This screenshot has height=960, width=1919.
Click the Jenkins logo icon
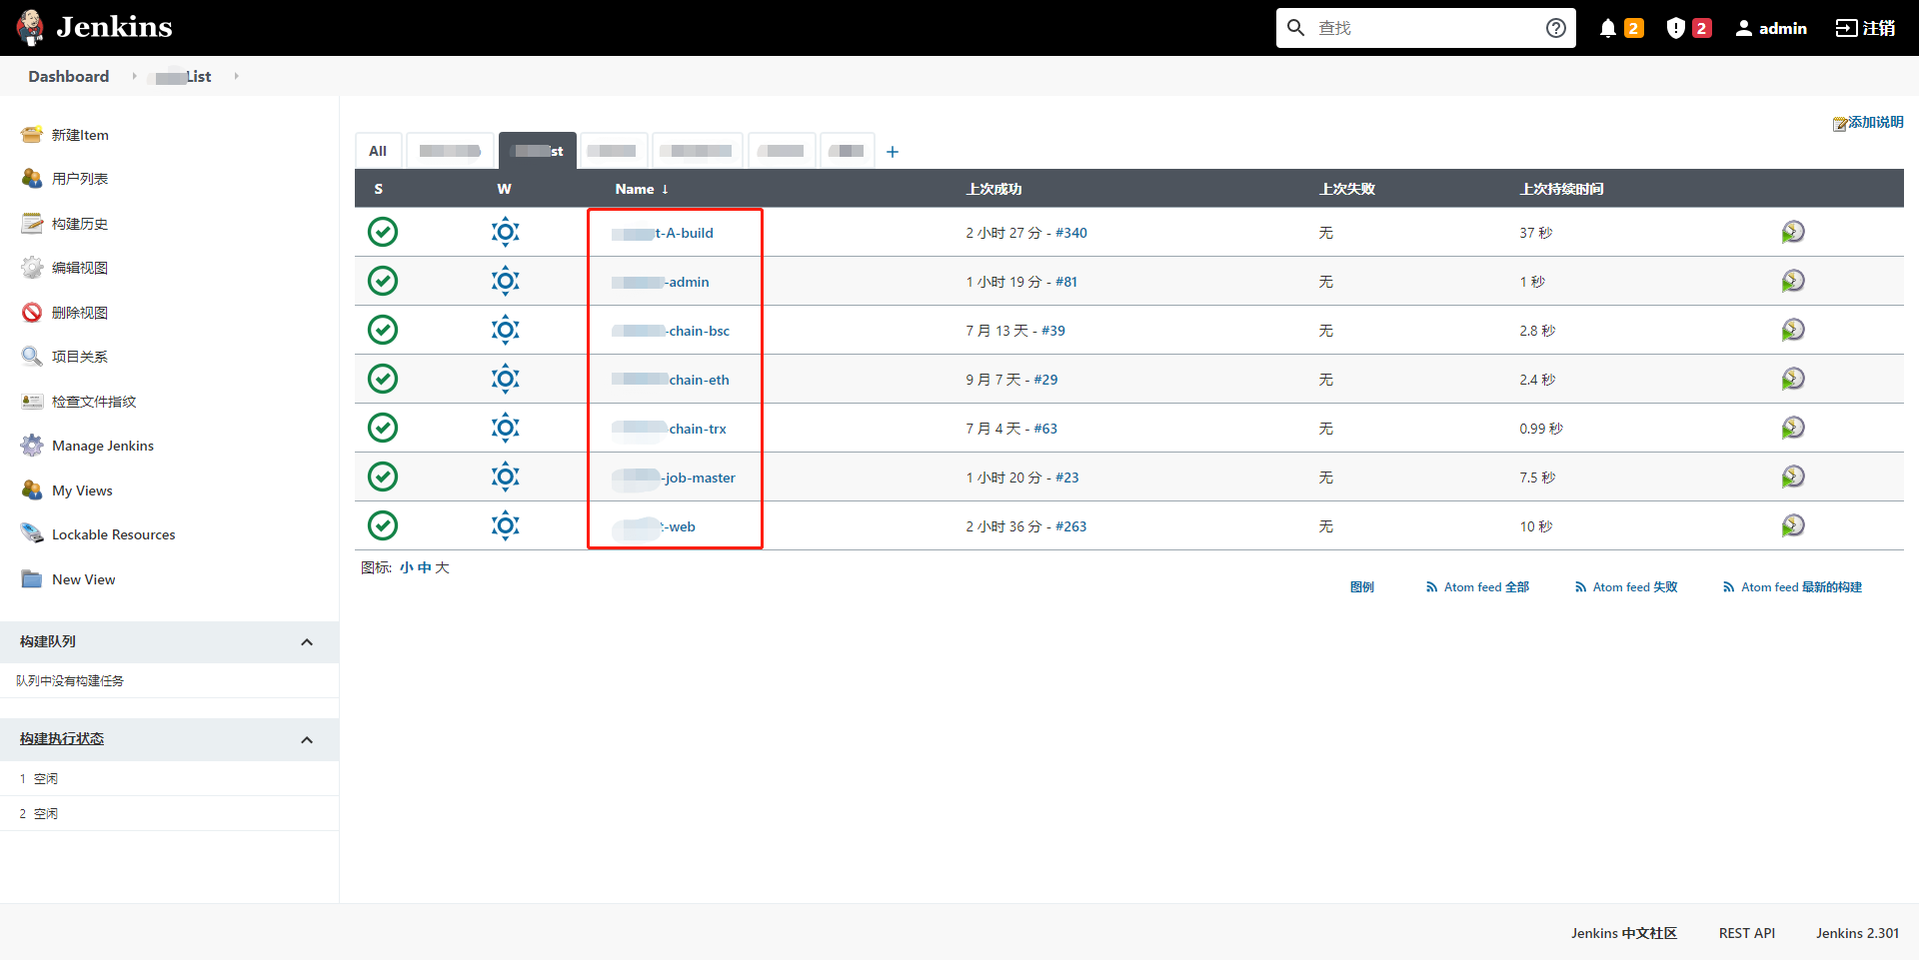(x=30, y=27)
